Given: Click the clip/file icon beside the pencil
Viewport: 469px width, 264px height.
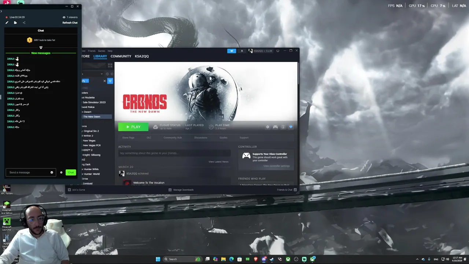Looking at the screenshot, I should coord(15,23).
